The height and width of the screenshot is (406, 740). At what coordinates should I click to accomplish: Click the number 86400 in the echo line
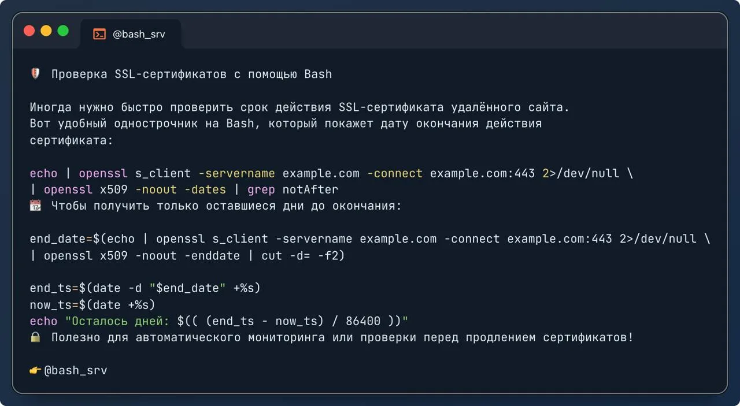(364, 321)
